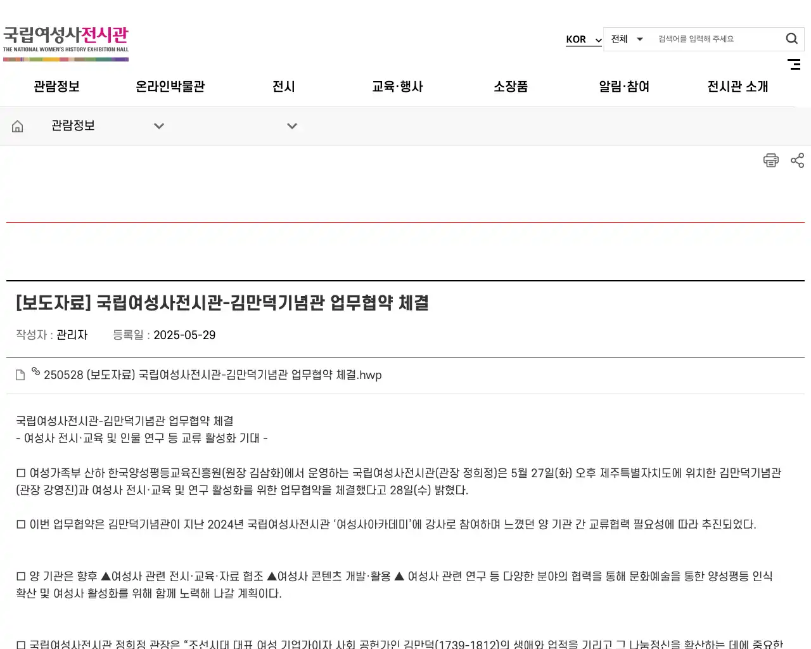
Task: Click paragraph starting 여성가족부 산하 한국양성평등교육진흥원
Action: (x=399, y=481)
